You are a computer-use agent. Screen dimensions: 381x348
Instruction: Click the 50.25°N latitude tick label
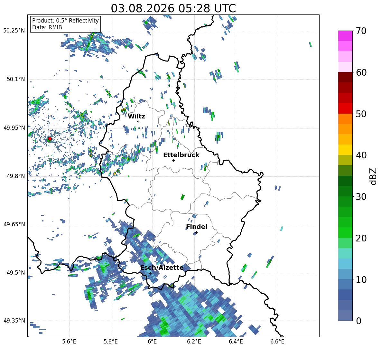tap(14, 31)
